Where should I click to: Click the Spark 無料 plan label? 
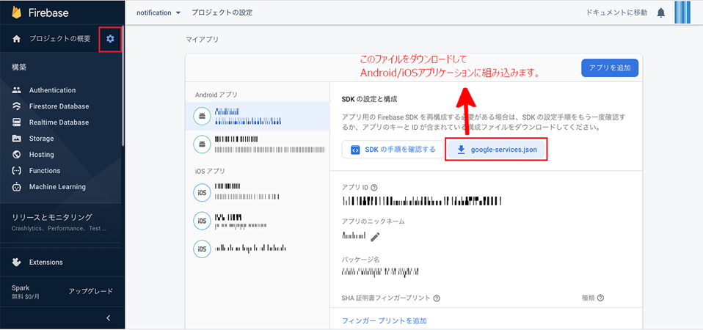26,292
